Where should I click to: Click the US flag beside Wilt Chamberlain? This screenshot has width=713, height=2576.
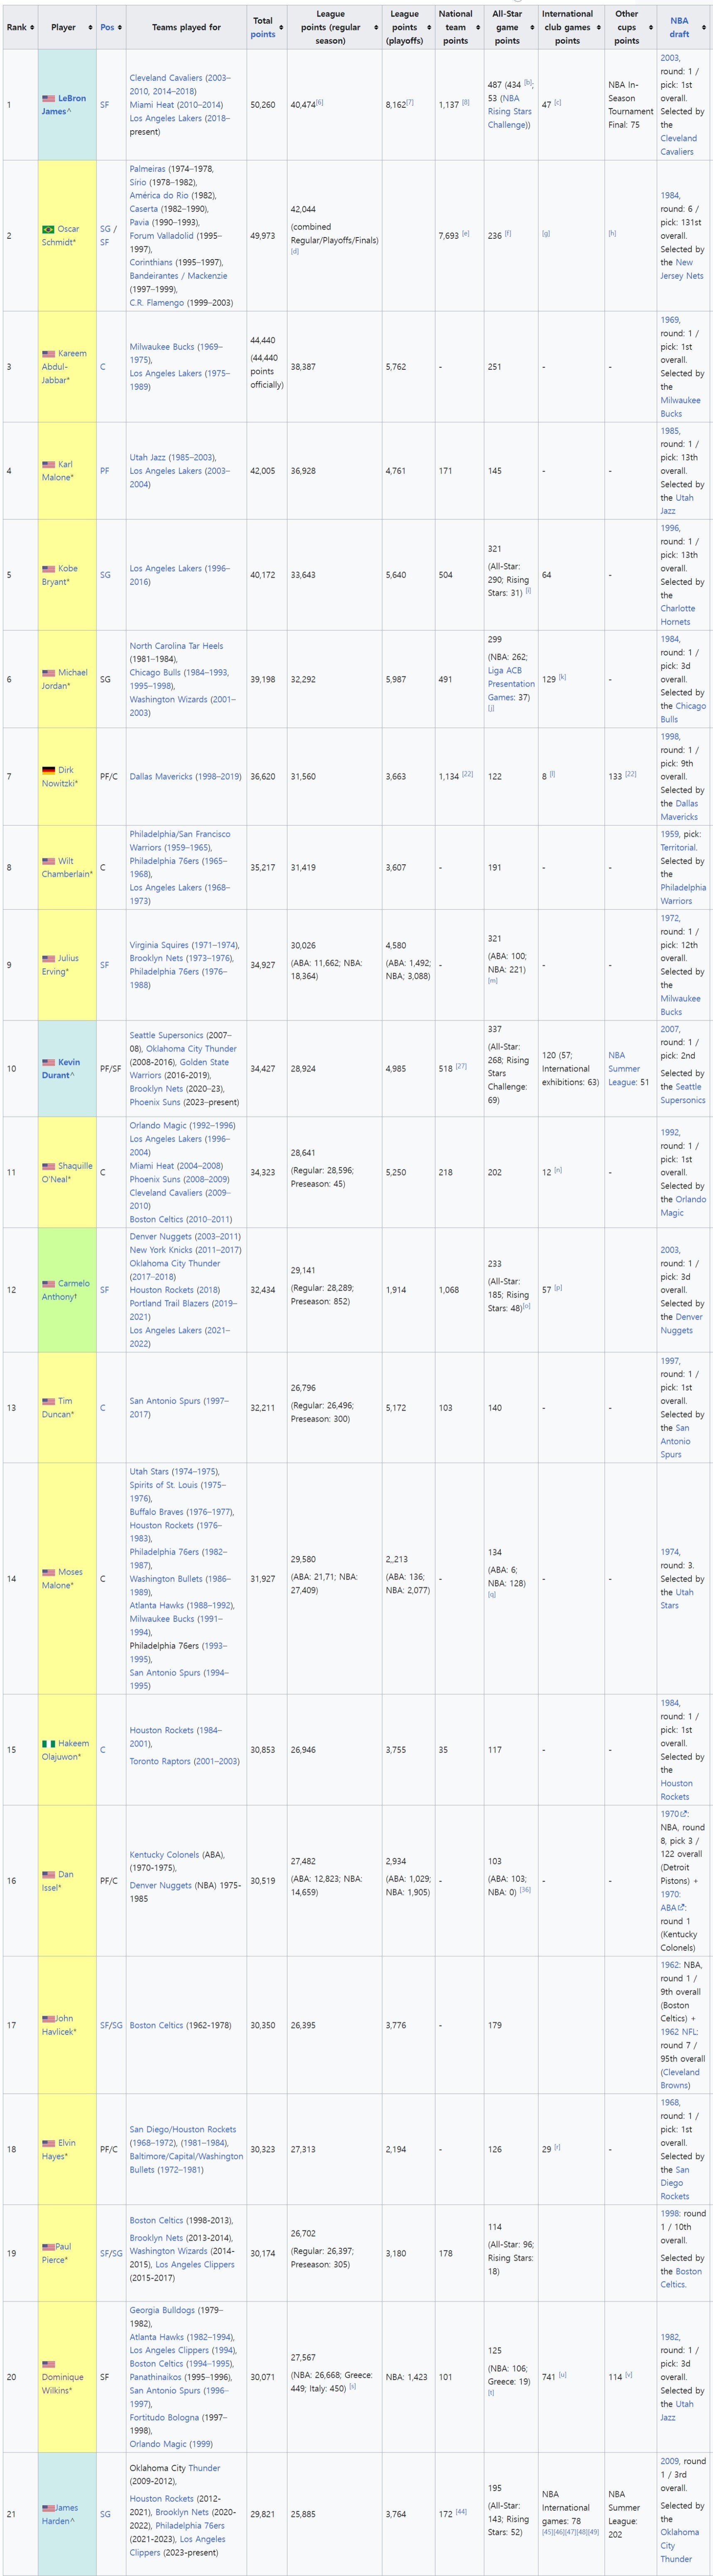coord(48,861)
